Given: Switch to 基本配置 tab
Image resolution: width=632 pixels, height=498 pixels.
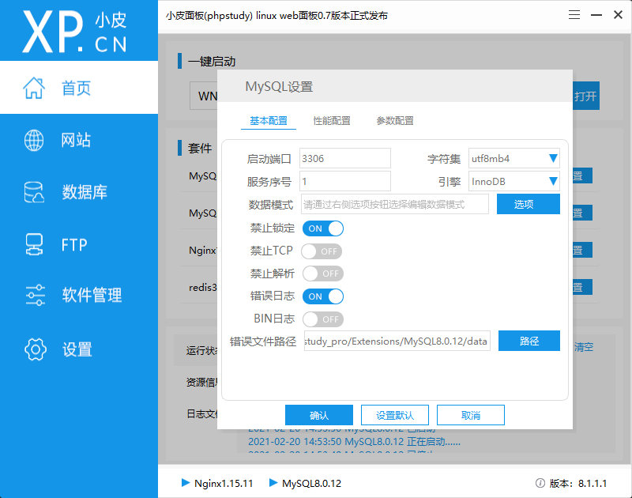Looking at the screenshot, I should coord(269,121).
